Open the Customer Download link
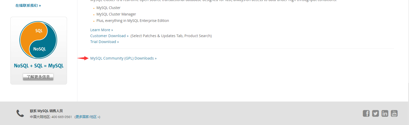 point(109,36)
